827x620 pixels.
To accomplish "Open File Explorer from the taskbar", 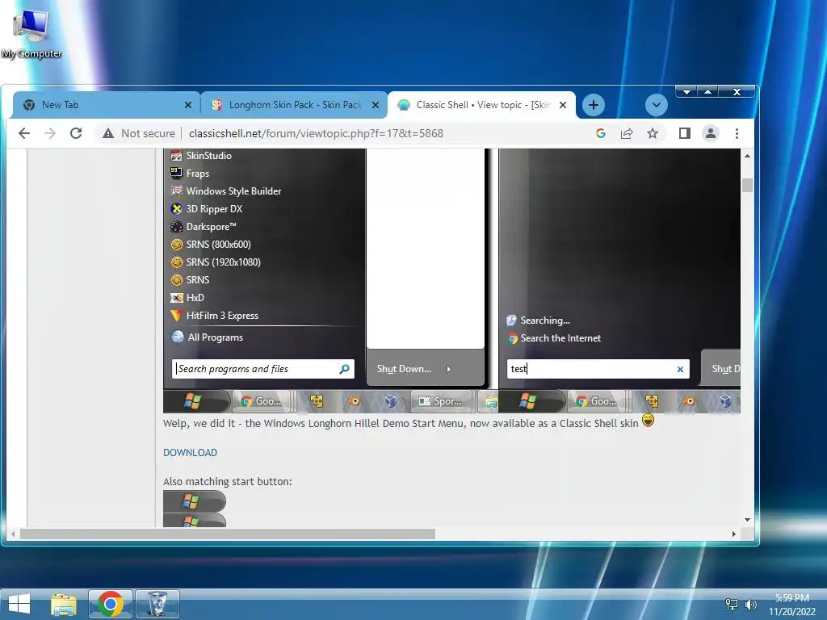I will tap(64, 604).
